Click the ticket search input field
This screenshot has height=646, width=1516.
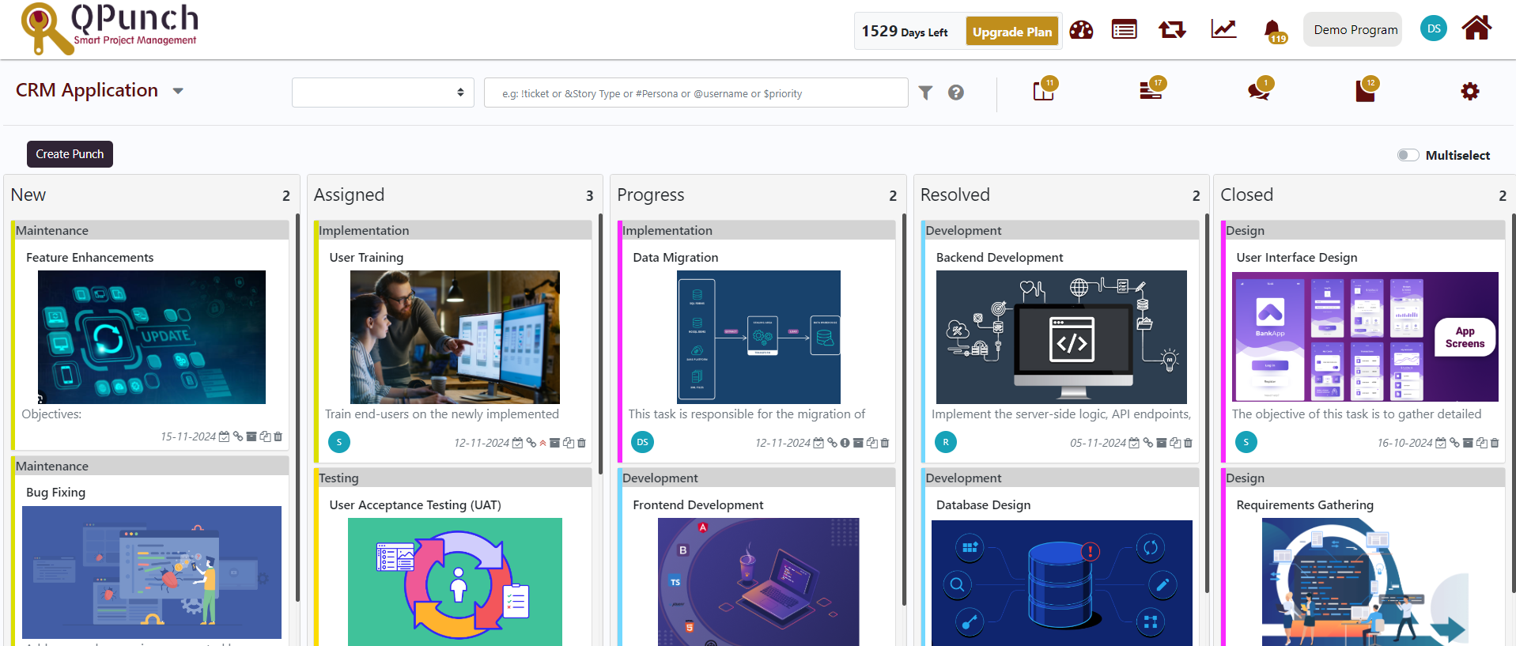click(x=696, y=93)
